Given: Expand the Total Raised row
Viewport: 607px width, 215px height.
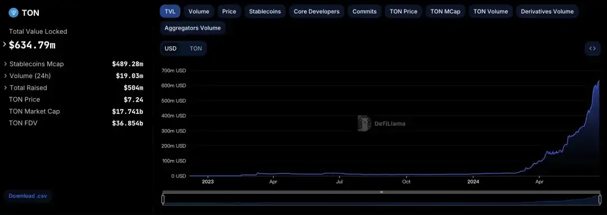Looking at the screenshot, I should tap(6, 88).
